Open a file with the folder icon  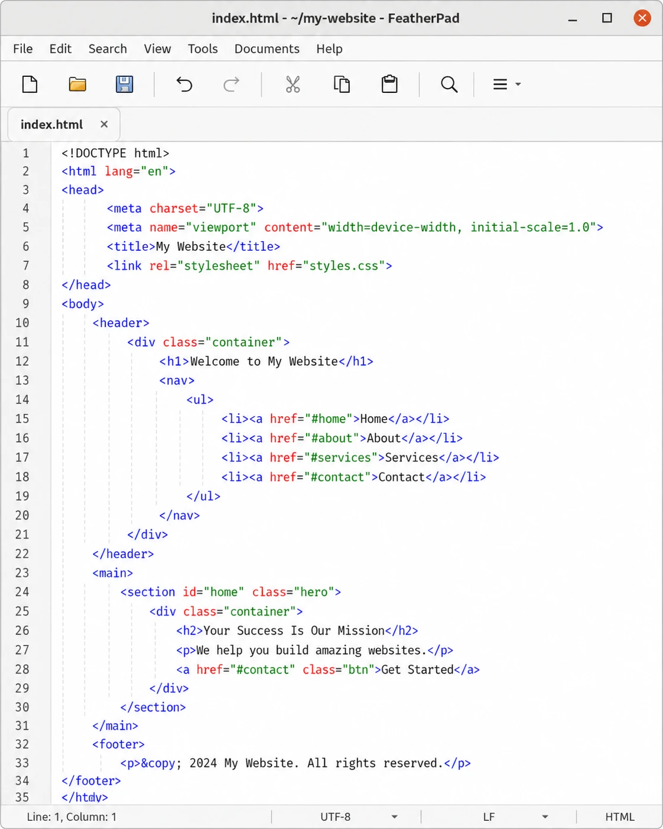(77, 85)
